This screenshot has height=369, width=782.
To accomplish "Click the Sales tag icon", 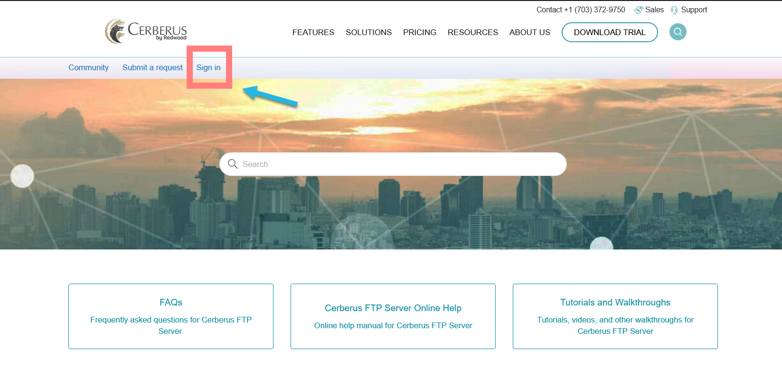I will coord(639,10).
